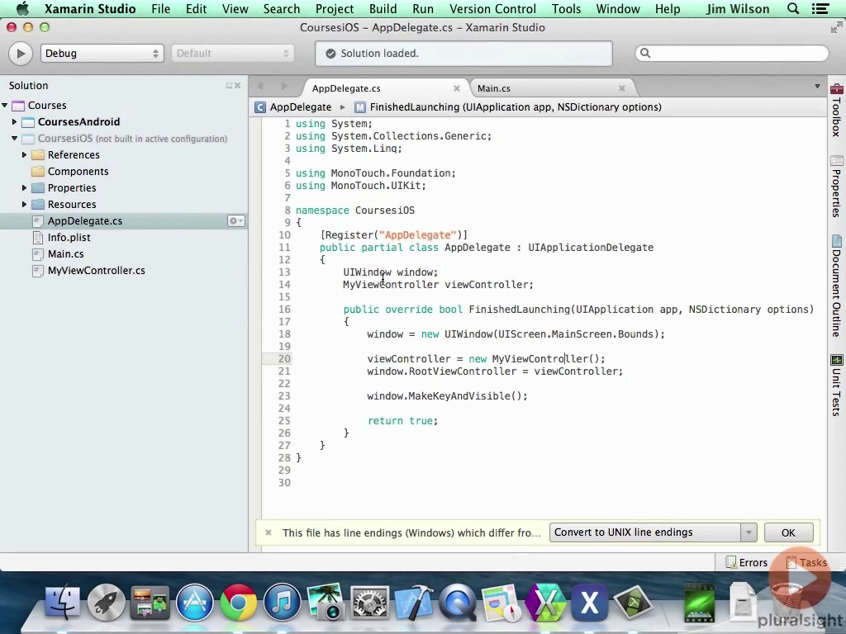The width and height of the screenshot is (846, 634).
Task: Open the Notification Center icon
Action: (x=820, y=9)
